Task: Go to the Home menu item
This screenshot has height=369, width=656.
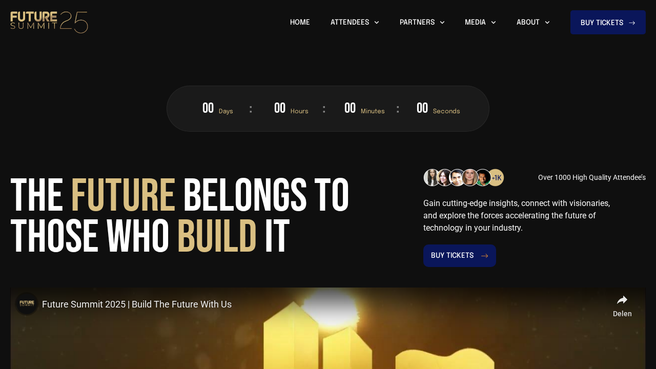Action: coord(300,23)
